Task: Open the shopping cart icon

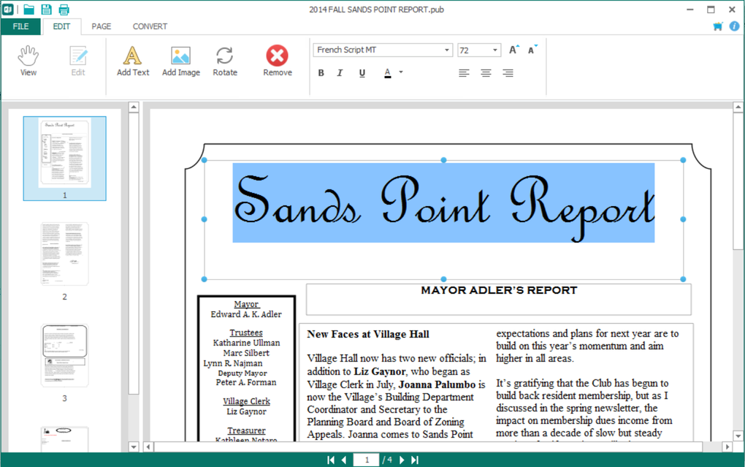Action: [x=717, y=26]
